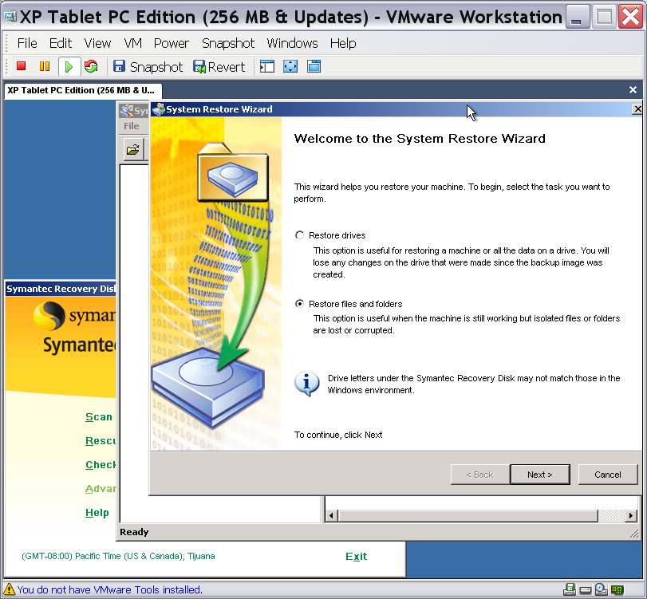This screenshot has height=599, width=647.
Task: Enter full screen mode via toolbar icon
Action: pos(290,67)
